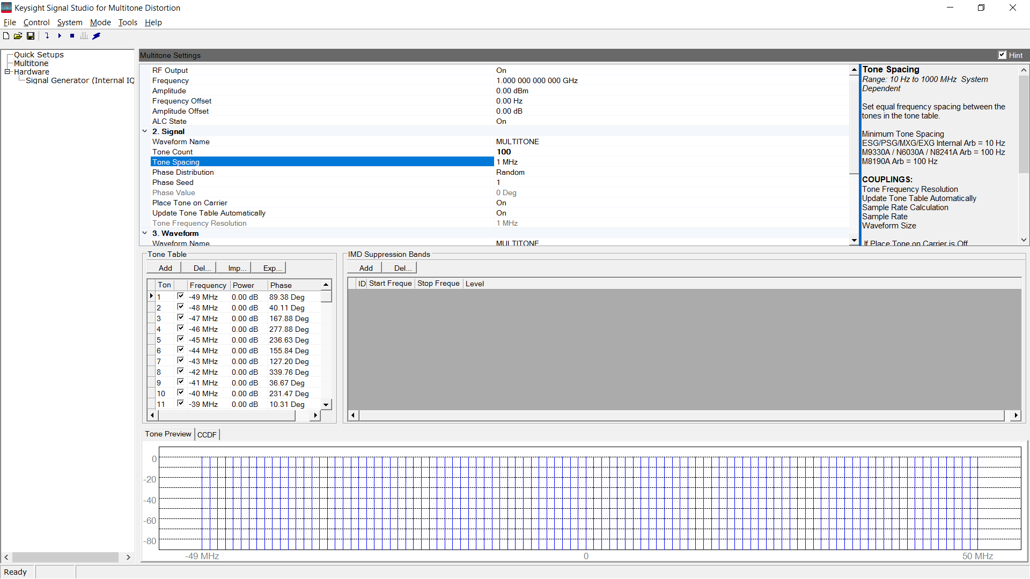Click the Save floppy disk icon
This screenshot has height=579, width=1030.
31,36
